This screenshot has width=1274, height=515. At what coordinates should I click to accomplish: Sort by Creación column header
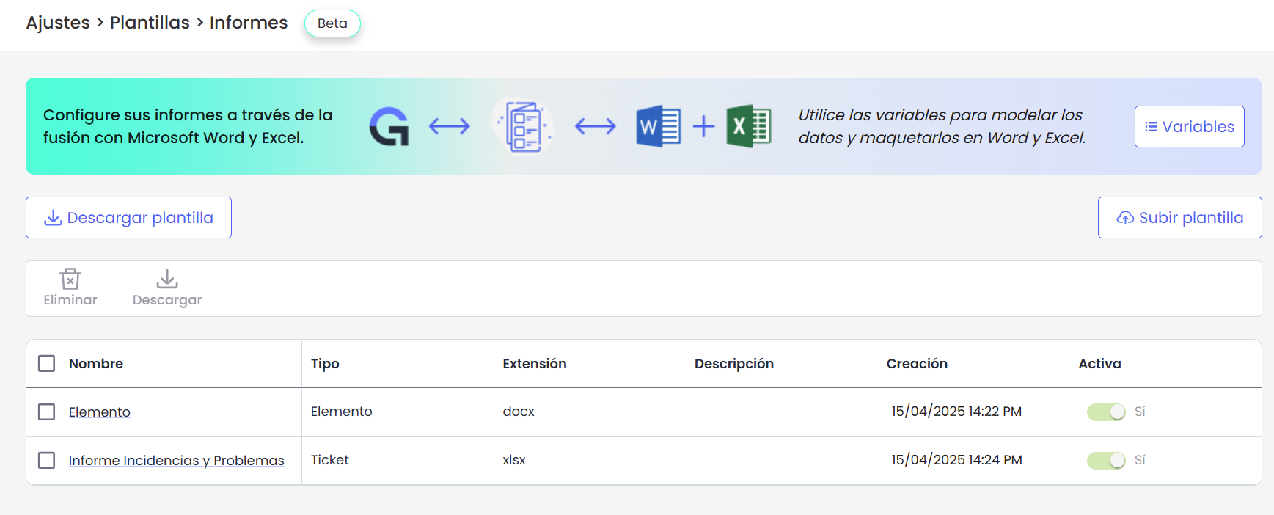coord(917,364)
